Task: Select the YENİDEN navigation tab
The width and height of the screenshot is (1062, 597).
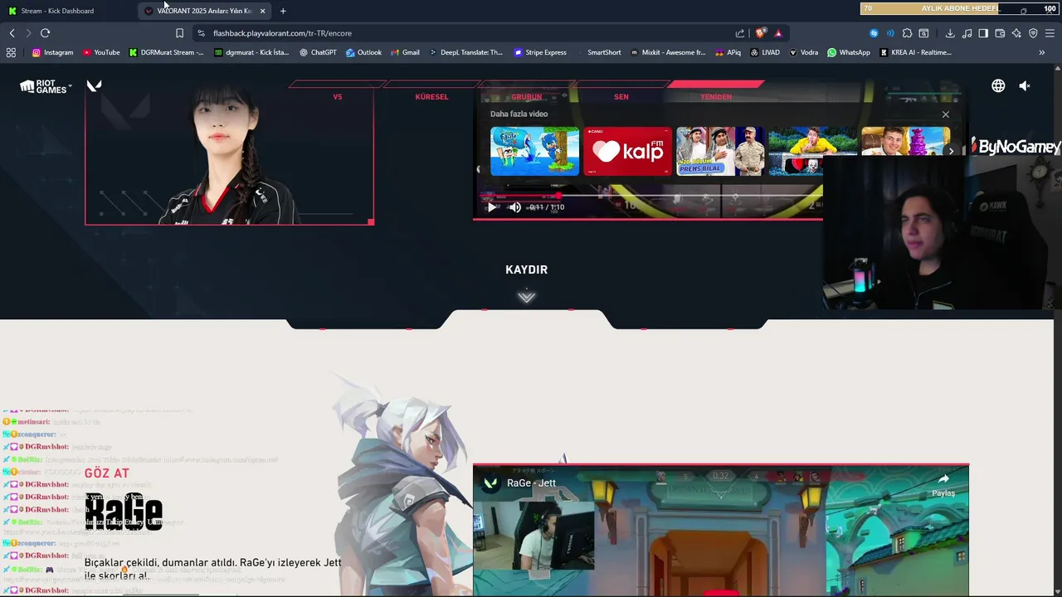Action: click(x=715, y=97)
